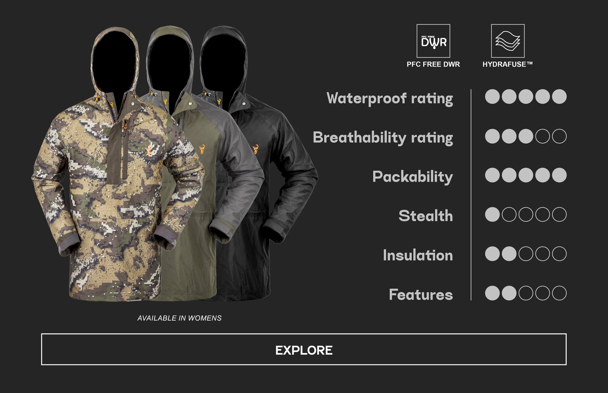Click the Packability label
Image resolution: width=608 pixels, height=393 pixels.
tap(413, 177)
